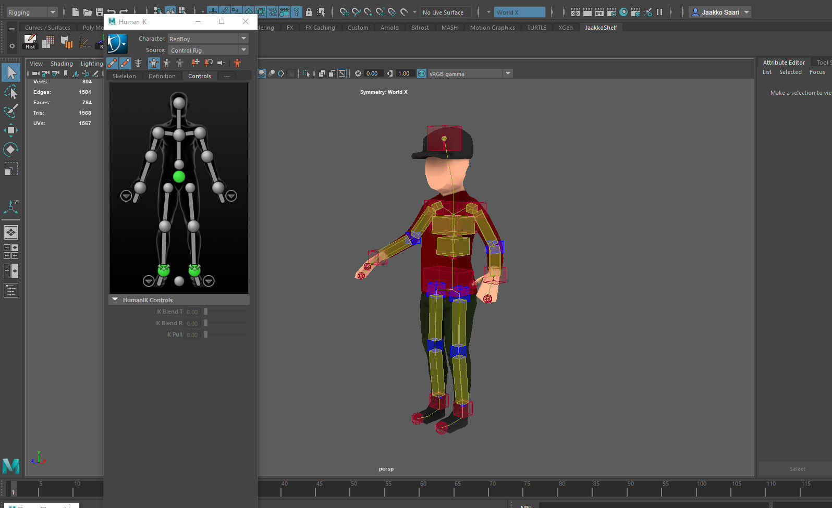Screen dimensions: 832x508
Task: Click the gamma value field 1.00
Action: (x=405, y=73)
